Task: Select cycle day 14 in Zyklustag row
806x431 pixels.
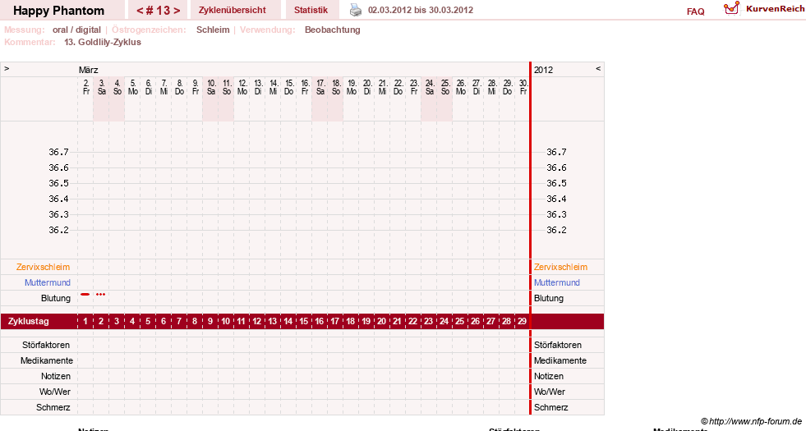Action: 288,321
